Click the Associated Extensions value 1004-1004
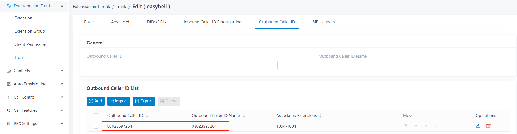 point(286,126)
